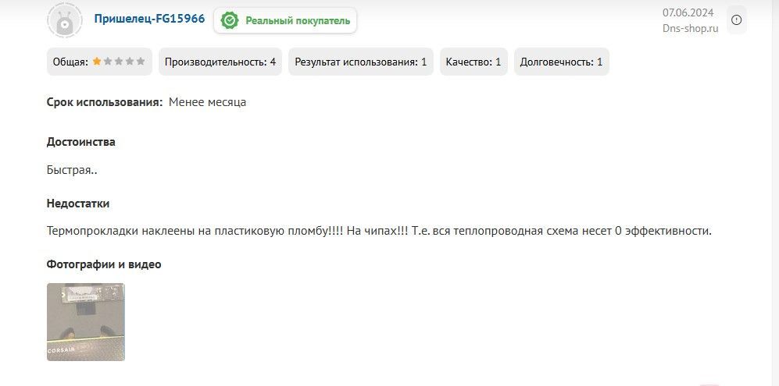Click the Производительность: 4 rating chip
Screen dimensions: 779x386
click(220, 62)
